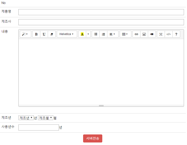This screenshot has width=187, height=145.
Task: Grab the editor resize handle bar
Action: [101, 106]
